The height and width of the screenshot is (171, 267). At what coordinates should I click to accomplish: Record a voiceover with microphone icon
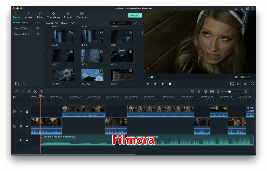(199, 92)
